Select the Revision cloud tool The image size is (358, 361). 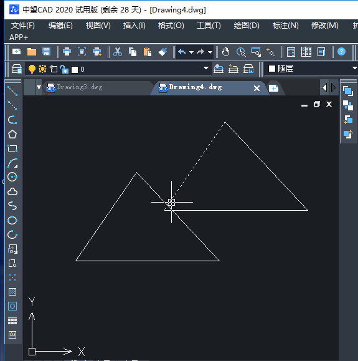12,191
